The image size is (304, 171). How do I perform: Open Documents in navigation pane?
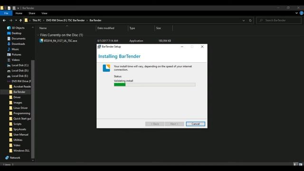(x=19, y=38)
